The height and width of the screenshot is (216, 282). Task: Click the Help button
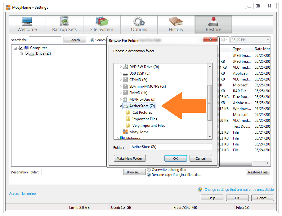tap(212, 198)
